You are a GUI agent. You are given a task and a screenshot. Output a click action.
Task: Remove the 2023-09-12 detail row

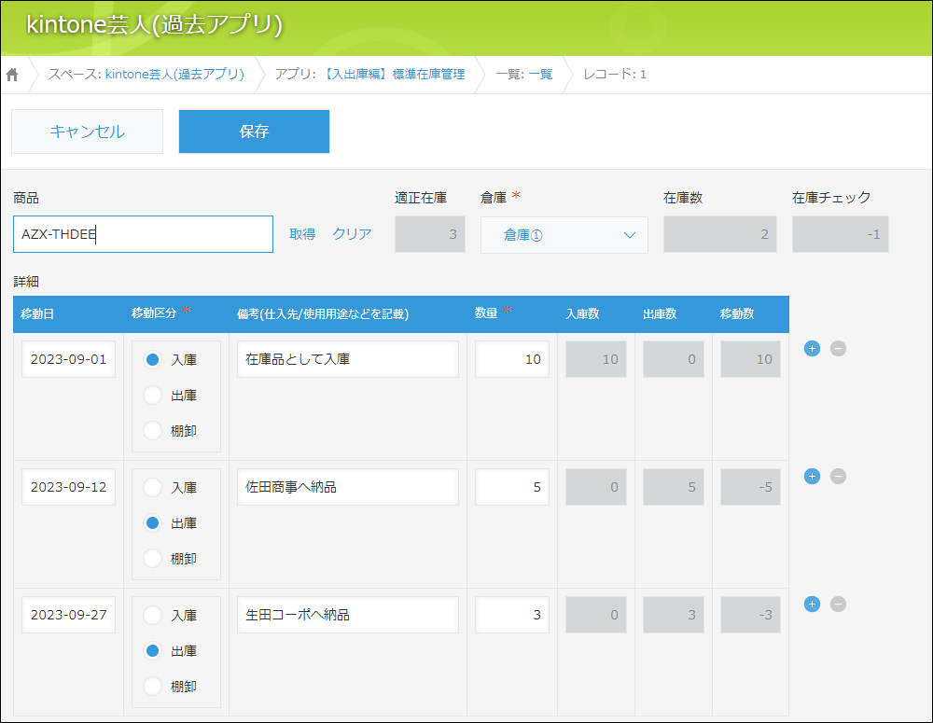(x=838, y=476)
